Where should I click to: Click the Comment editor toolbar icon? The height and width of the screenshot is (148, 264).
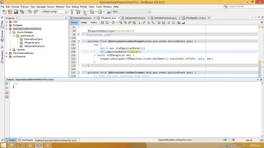(x=179, y=23)
